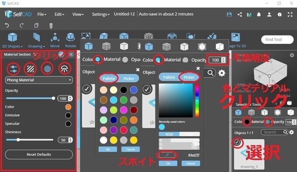
Task: Toggle fullscreen with the expand-arrows icon
Action: tap(290, 14)
